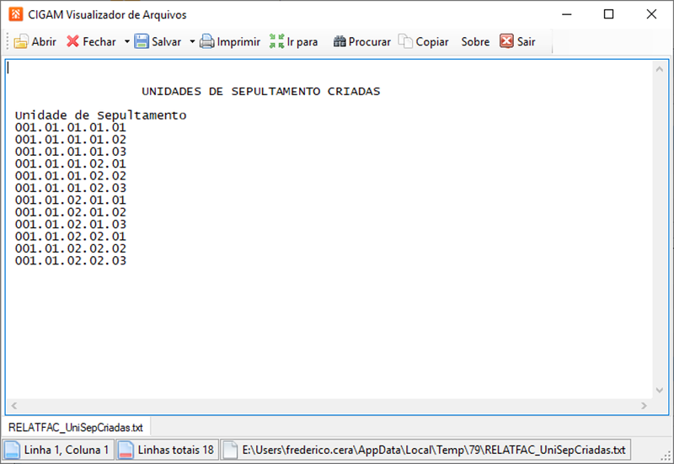This screenshot has height=464, width=674.
Task: Place cursor on line 001.01.01.02.03
Action: click(71, 188)
